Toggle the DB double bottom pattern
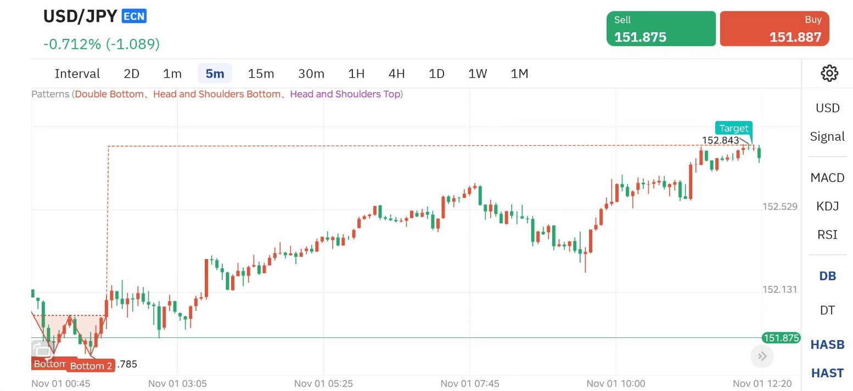This screenshot has height=391, width=853. coord(827,276)
